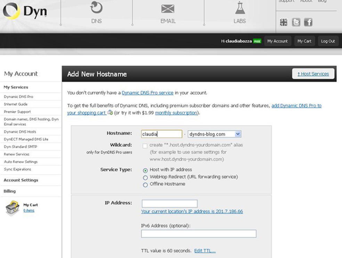Click the Host Services button
The image size is (342, 258).
point(313,74)
